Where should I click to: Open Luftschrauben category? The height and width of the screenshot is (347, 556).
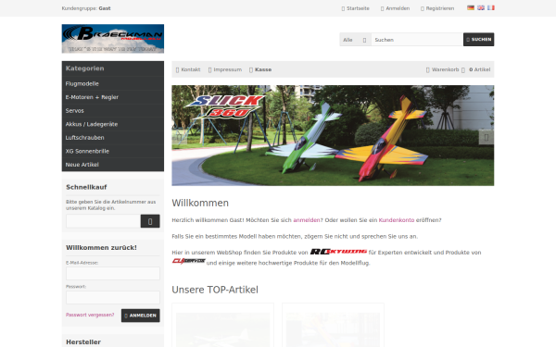tap(113, 138)
